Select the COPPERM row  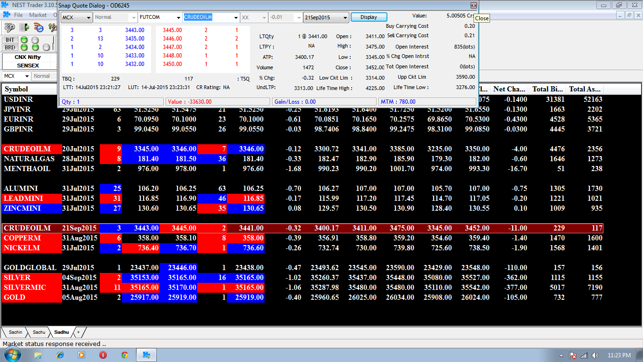[x=302, y=238]
